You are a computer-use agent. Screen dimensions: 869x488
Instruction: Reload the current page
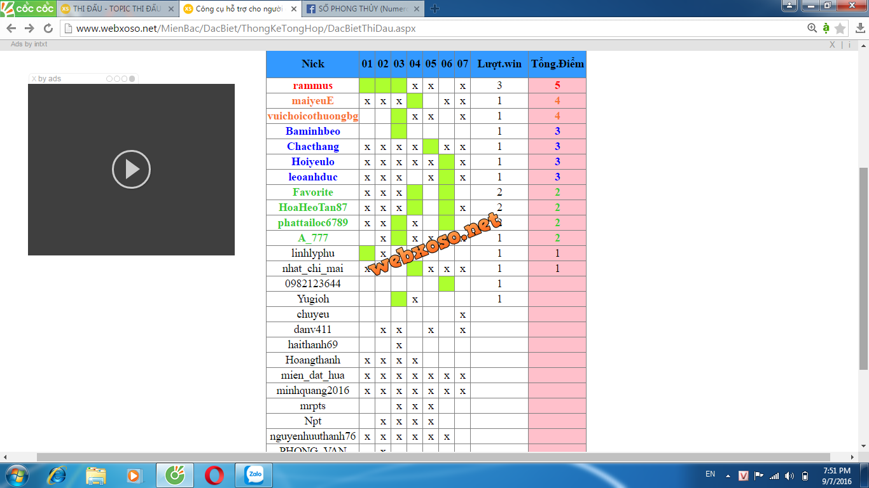pos(48,28)
